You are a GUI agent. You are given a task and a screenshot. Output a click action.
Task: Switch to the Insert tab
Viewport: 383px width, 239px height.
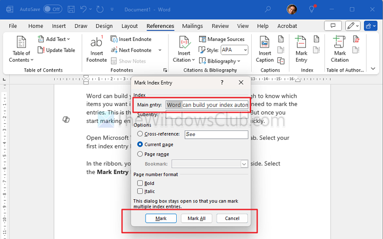(x=59, y=26)
